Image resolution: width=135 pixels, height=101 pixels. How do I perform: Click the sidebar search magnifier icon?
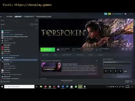[x=1, y=28]
